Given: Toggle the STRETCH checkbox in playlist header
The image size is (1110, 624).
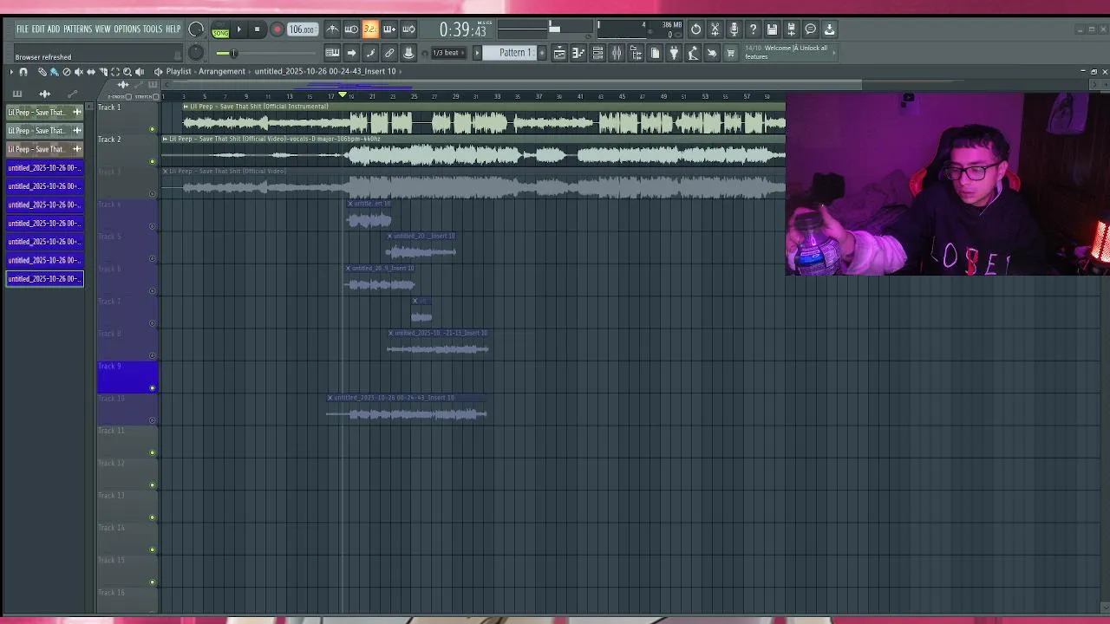Looking at the screenshot, I should click(x=156, y=96).
